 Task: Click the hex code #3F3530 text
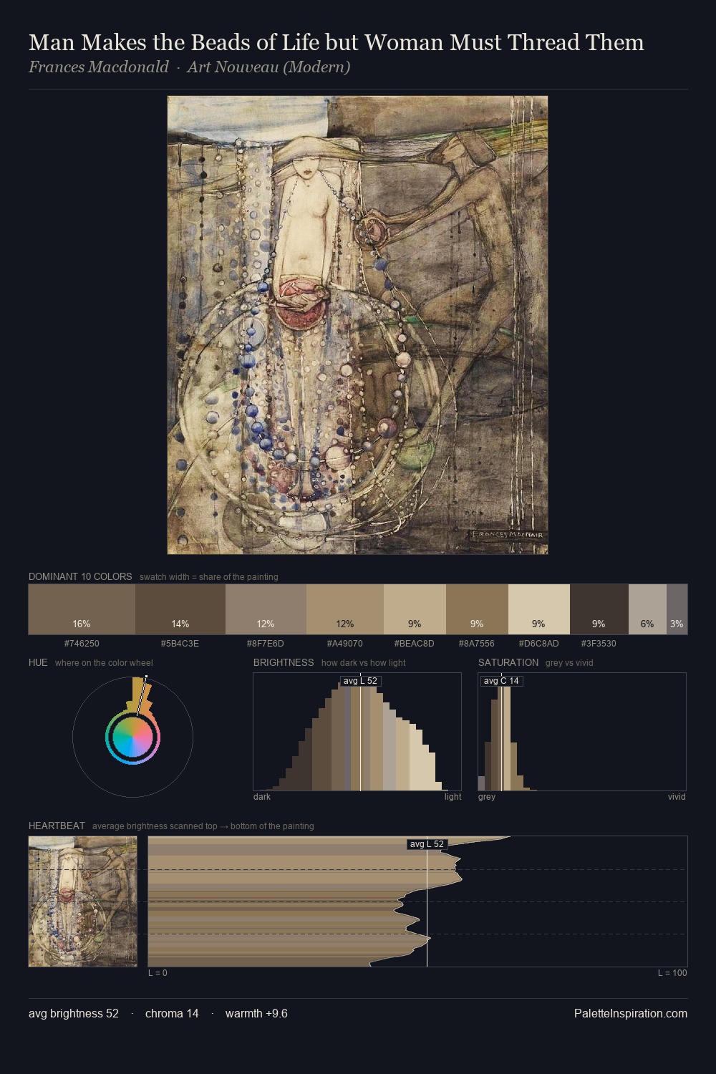point(599,643)
